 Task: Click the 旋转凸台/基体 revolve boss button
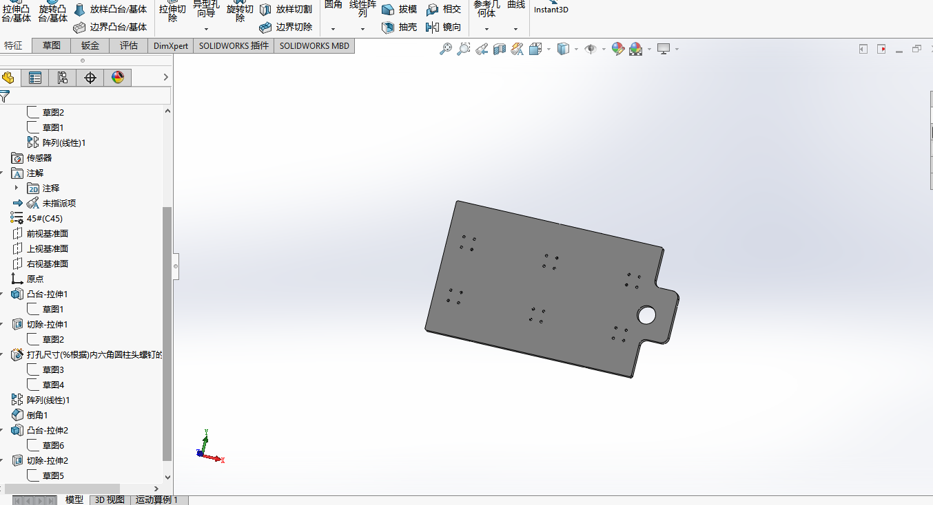click(x=53, y=11)
